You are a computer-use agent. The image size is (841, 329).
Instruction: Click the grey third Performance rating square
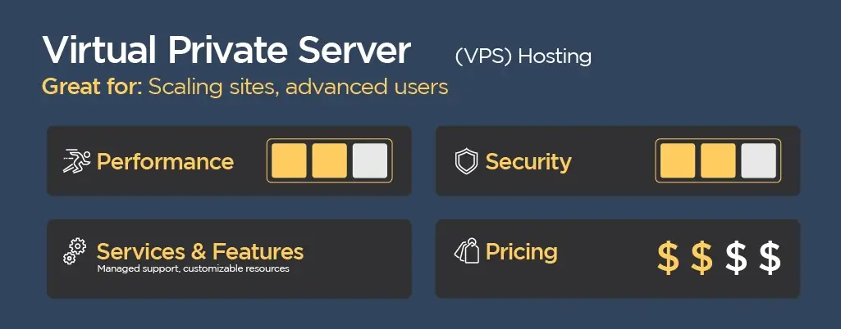point(369,160)
